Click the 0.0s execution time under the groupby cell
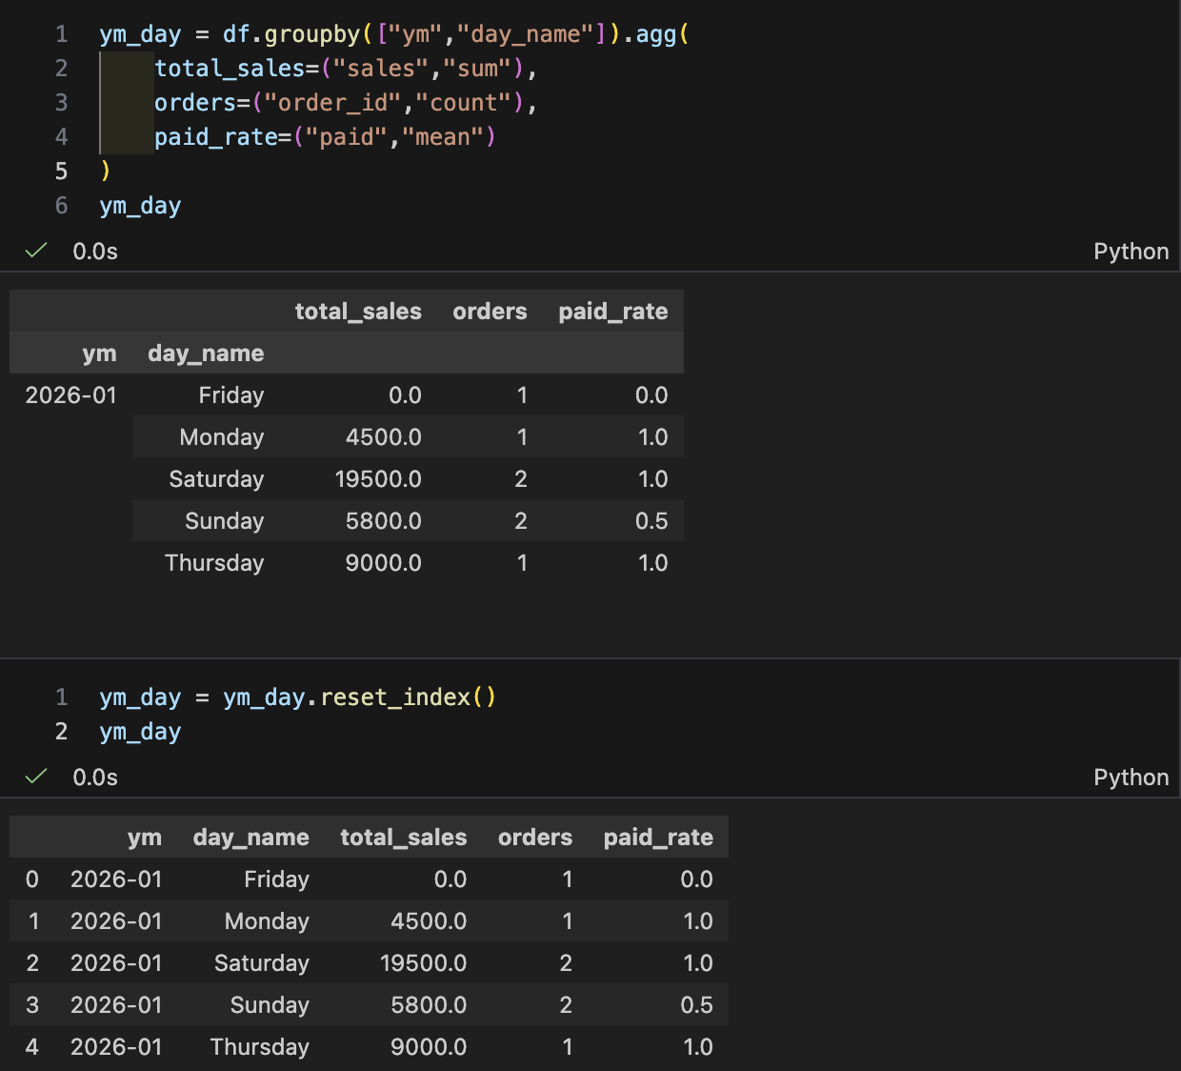 point(95,252)
